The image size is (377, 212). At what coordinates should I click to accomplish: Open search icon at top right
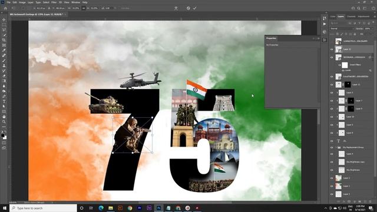coord(359,8)
